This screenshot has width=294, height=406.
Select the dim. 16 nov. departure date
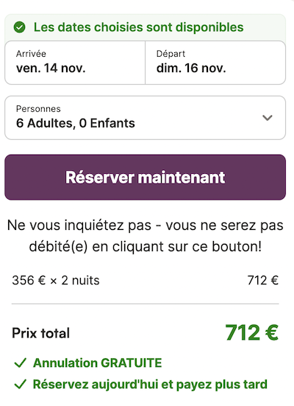[x=191, y=68]
